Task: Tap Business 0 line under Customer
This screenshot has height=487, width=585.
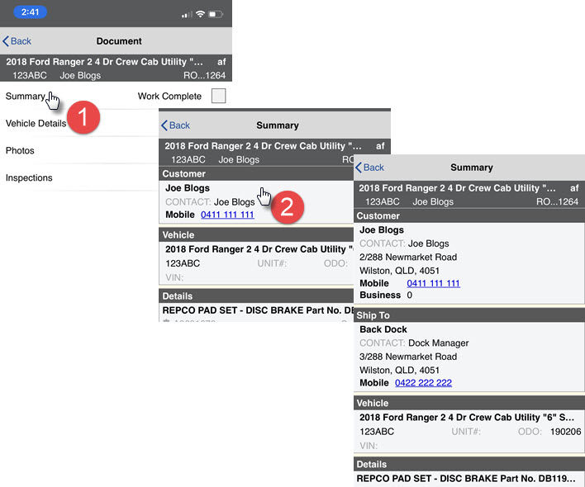Action: tap(386, 296)
